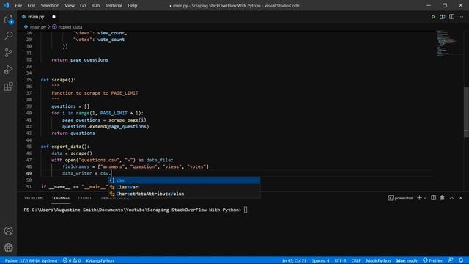469x264 pixels.
Task: Click the VS Code logo icon
Action: pos(7,5)
